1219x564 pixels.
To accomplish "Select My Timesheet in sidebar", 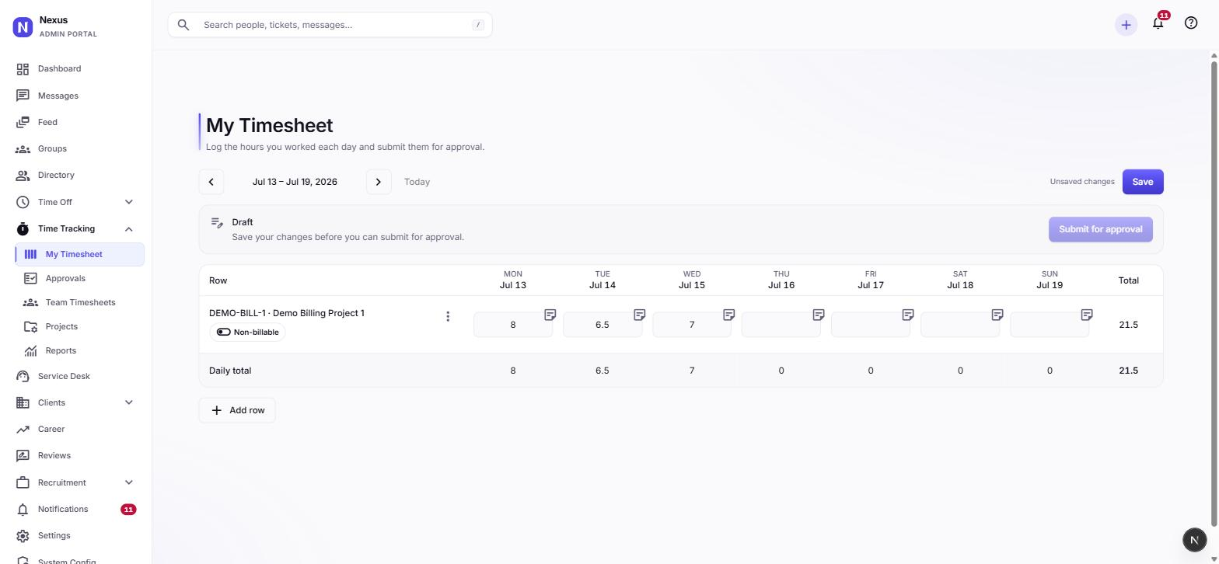I will coord(79,254).
